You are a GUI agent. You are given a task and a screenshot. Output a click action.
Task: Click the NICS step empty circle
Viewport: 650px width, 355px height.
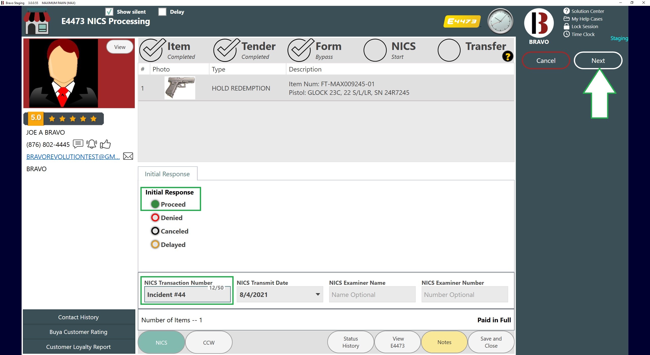375,50
